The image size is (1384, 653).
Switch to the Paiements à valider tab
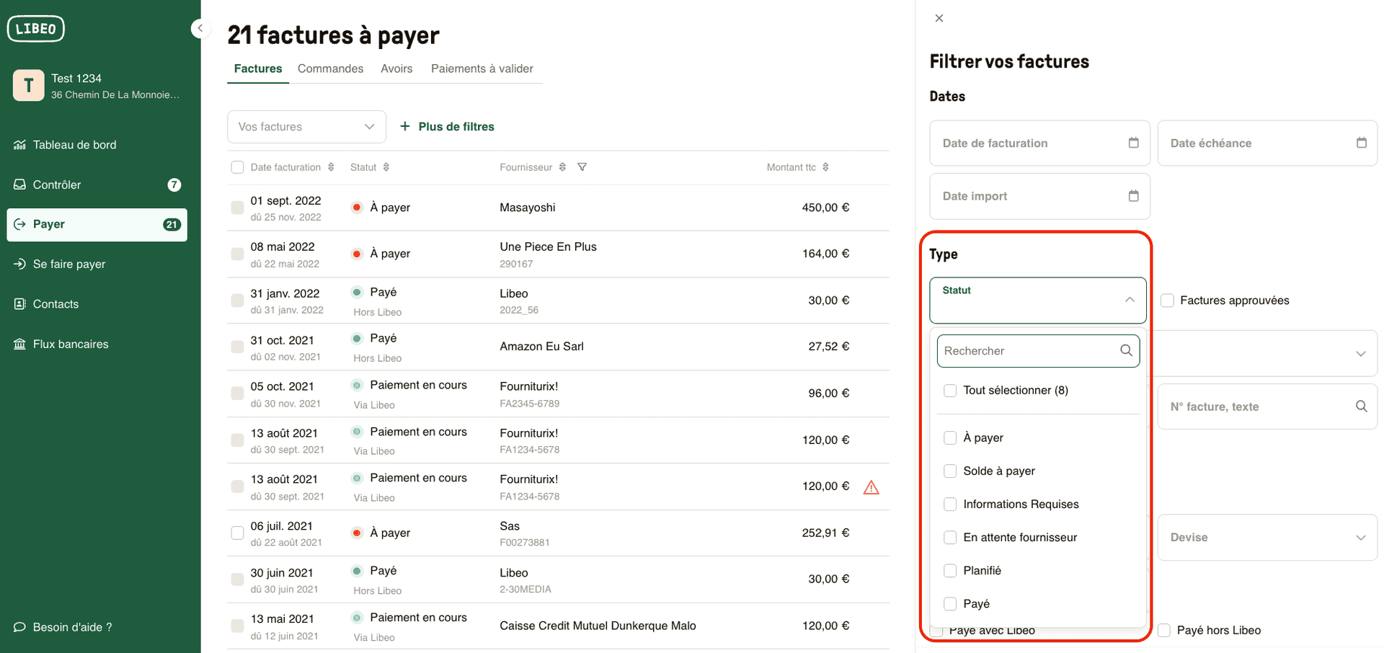(x=482, y=69)
